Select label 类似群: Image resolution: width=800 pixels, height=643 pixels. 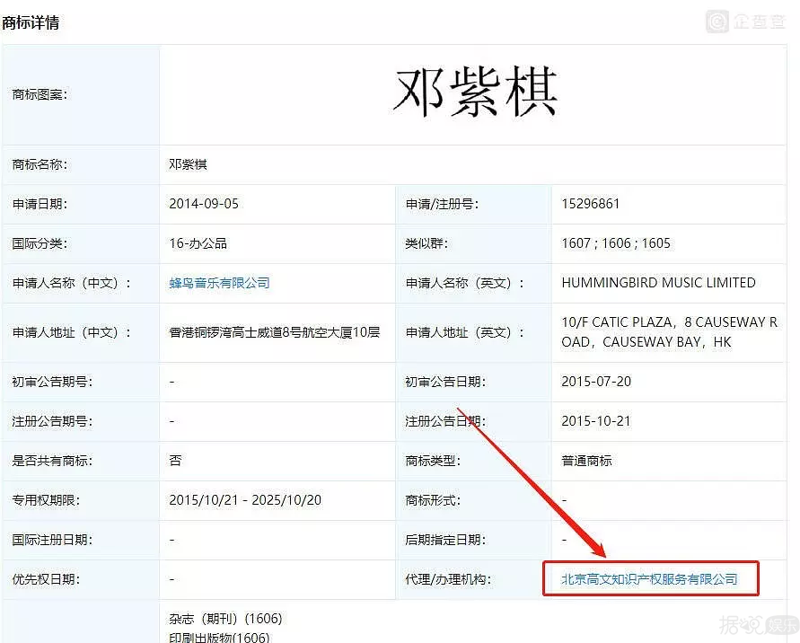pos(426,243)
